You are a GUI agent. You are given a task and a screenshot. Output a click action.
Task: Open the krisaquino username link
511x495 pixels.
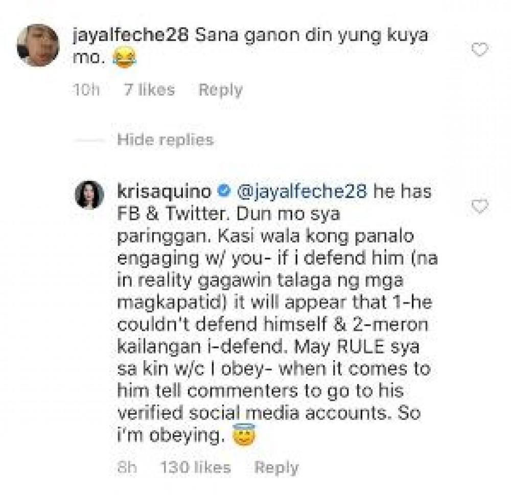tap(164, 192)
